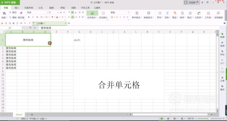The image size is (227, 121).
Task: Open Rows and Columns (行和列)
Action: [199, 15]
